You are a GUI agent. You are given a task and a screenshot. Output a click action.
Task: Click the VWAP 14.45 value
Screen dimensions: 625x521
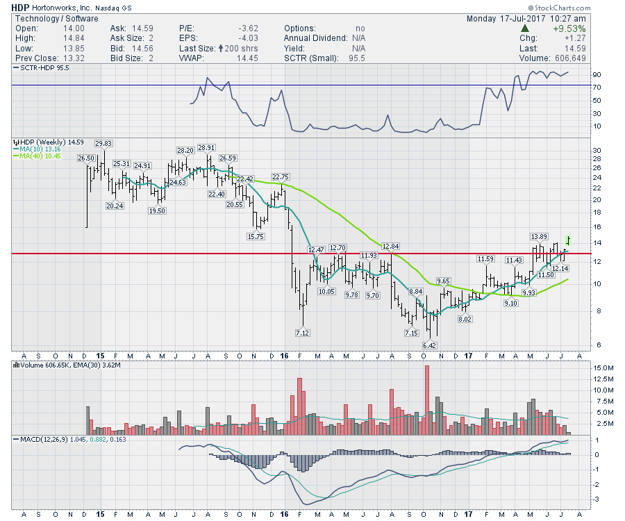[x=247, y=58]
